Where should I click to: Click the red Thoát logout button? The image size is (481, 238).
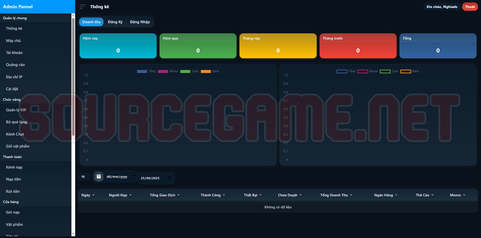pos(470,7)
